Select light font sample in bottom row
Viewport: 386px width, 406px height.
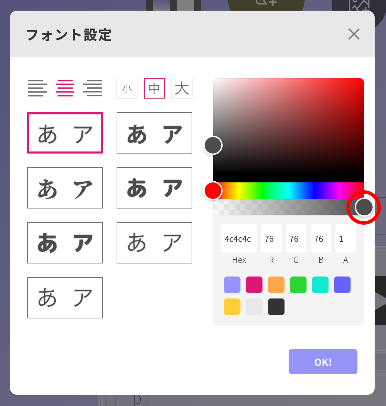65,298
